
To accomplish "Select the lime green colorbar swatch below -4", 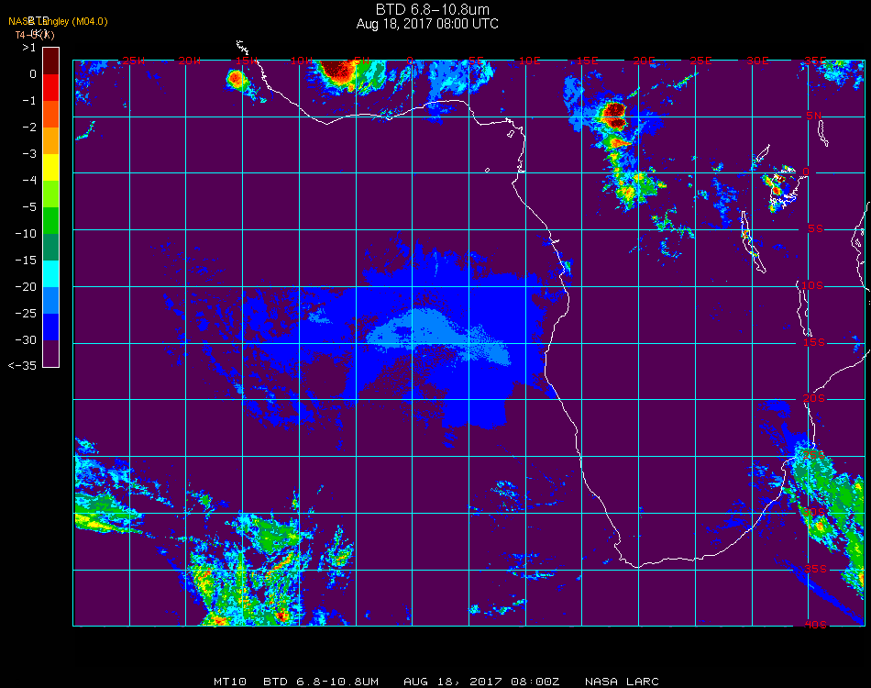I will (50, 194).
